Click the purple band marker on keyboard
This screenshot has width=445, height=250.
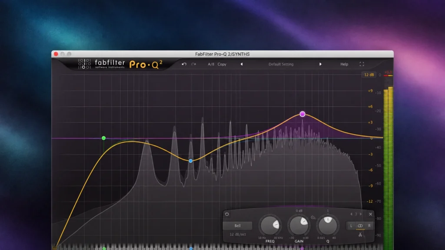pos(302,249)
